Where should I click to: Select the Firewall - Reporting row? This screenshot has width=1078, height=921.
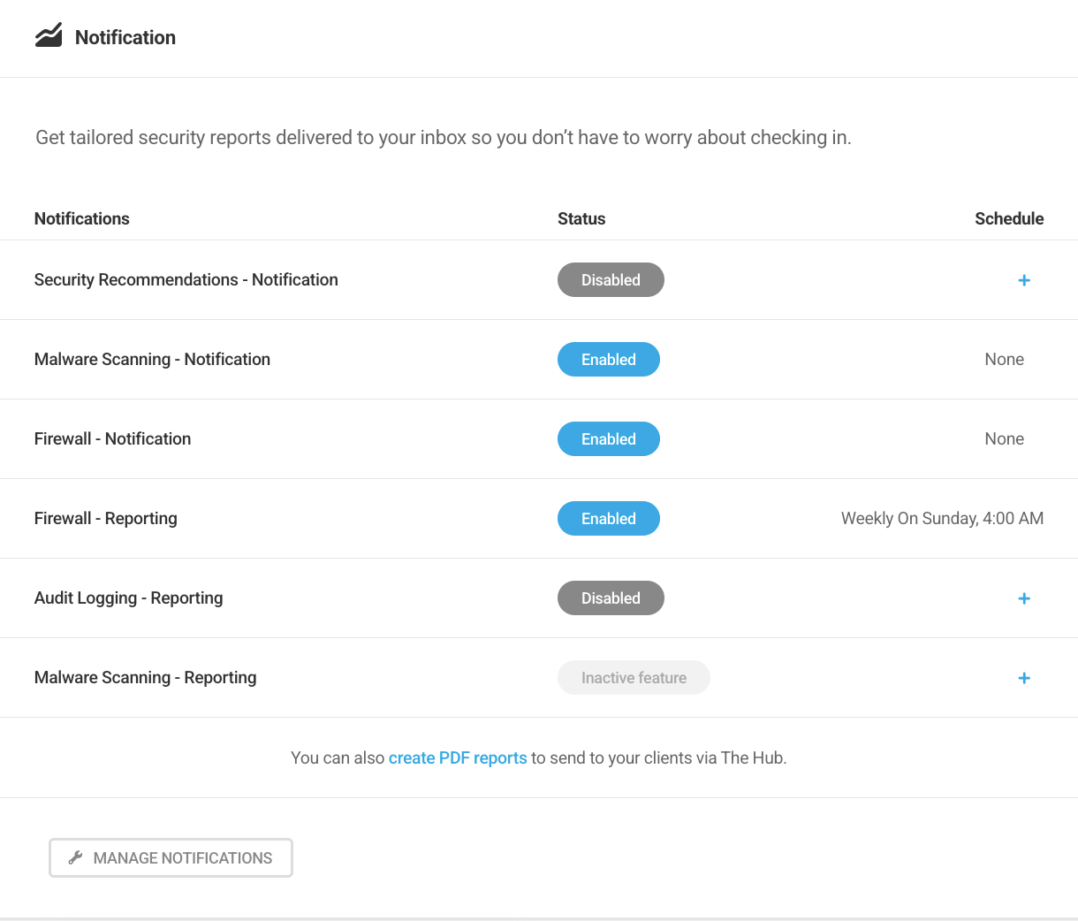tap(105, 518)
